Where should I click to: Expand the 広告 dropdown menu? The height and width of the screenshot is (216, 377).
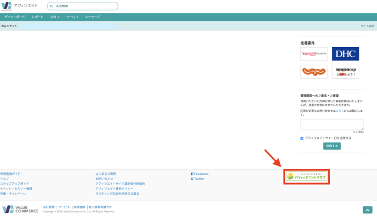pyautogui.click(x=55, y=17)
